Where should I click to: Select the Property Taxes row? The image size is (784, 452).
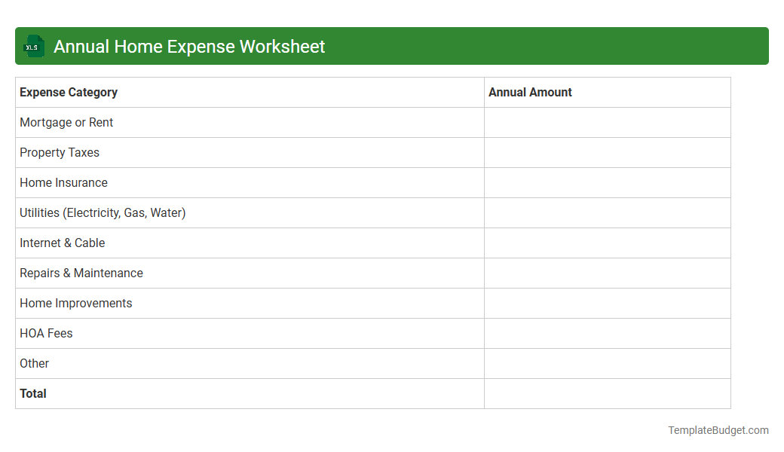click(60, 152)
